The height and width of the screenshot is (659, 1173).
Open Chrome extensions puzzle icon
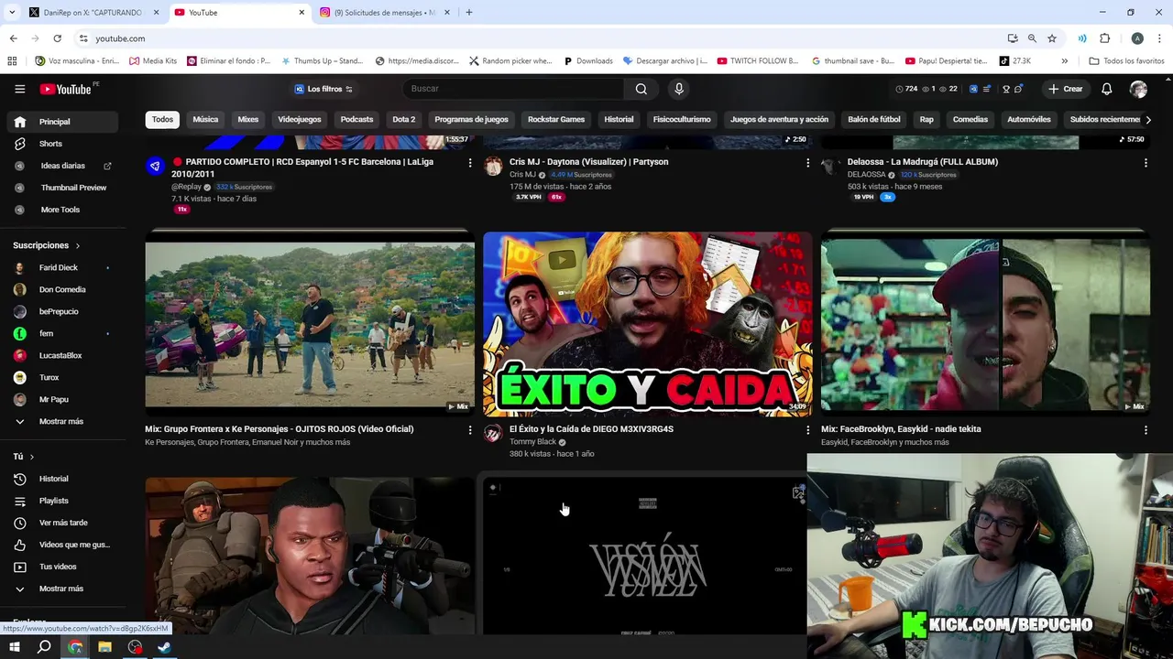(x=1104, y=38)
